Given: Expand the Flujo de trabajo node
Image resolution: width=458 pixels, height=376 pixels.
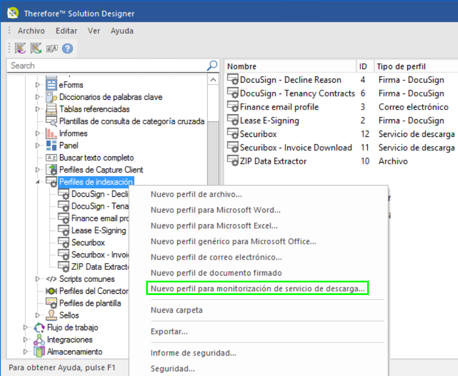Looking at the screenshot, I should coord(25,328).
